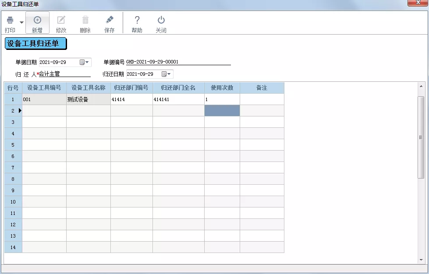Click the 行号 column header
Screen dimensions: 429x274
coord(13,88)
